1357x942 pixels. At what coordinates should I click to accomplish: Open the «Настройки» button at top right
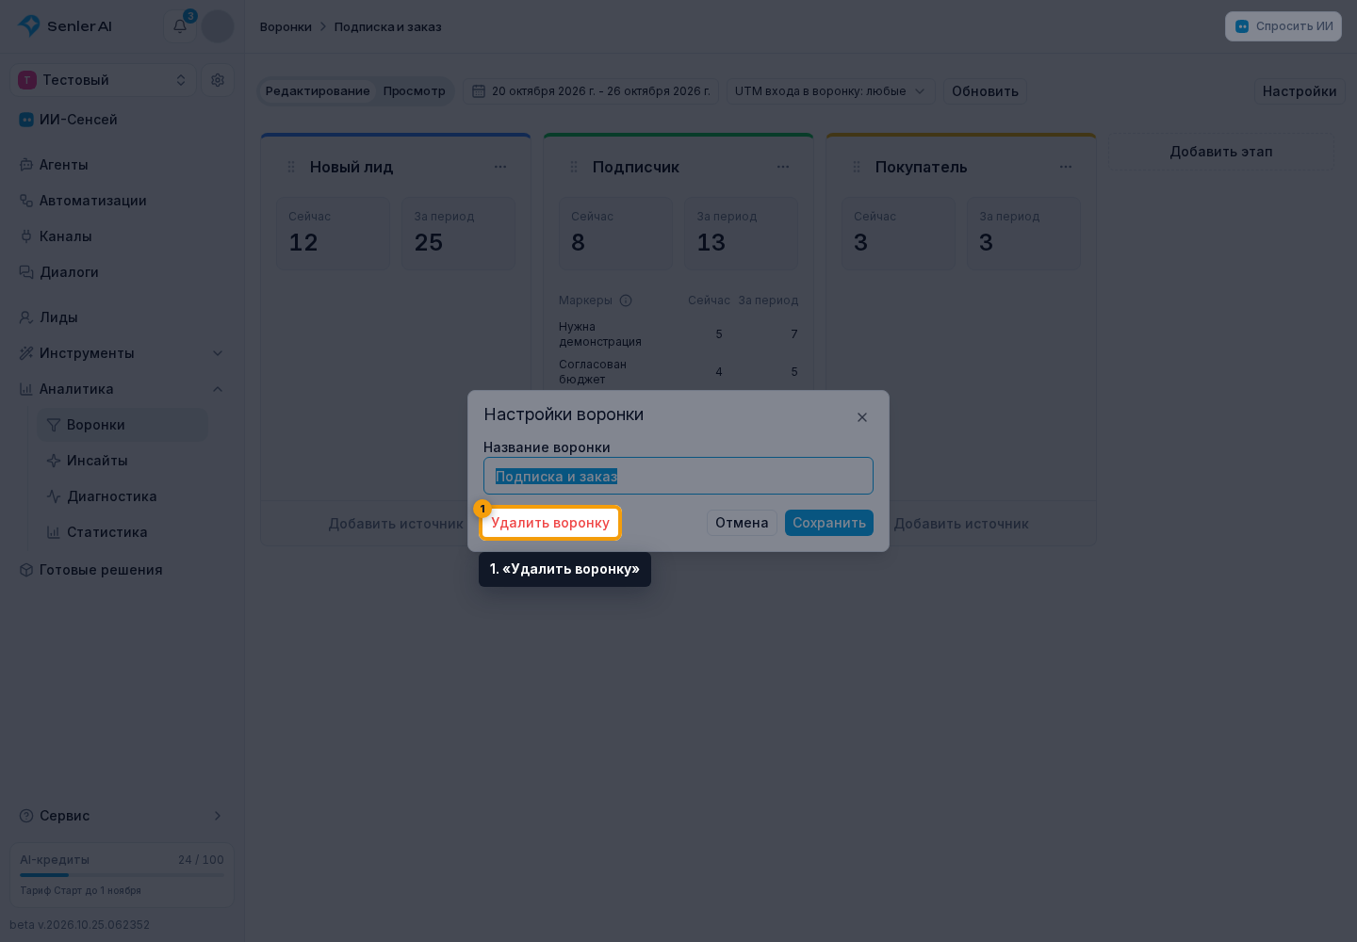point(1300,91)
